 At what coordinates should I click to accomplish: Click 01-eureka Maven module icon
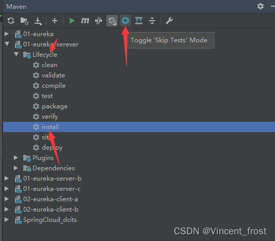coord(18,35)
